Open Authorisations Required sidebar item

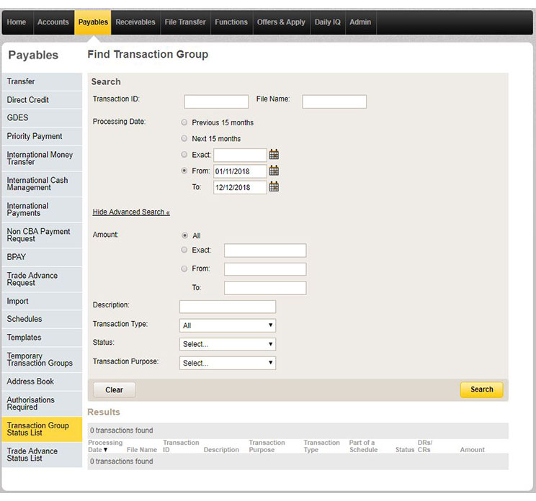pyautogui.click(x=42, y=404)
